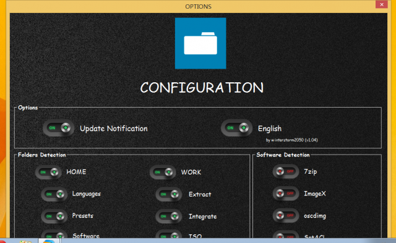Turn on the oscdimg detection switch
396x243 pixels.
tap(286, 216)
